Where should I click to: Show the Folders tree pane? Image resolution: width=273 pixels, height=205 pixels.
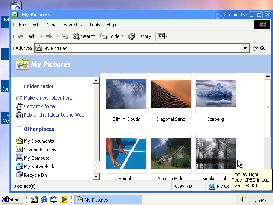tap(112, 36)
